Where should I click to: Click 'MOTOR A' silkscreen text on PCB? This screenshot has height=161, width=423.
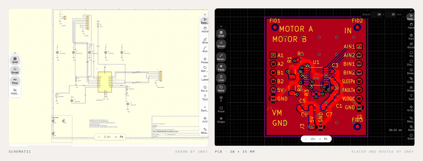point(296,29)
